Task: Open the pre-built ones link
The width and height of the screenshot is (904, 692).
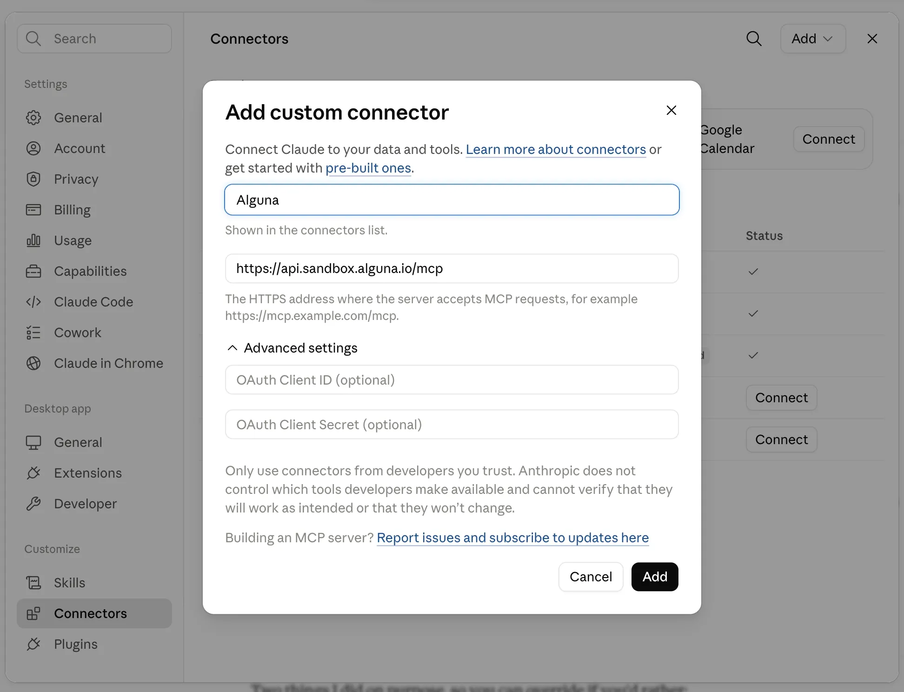Action: pos(368,168)
